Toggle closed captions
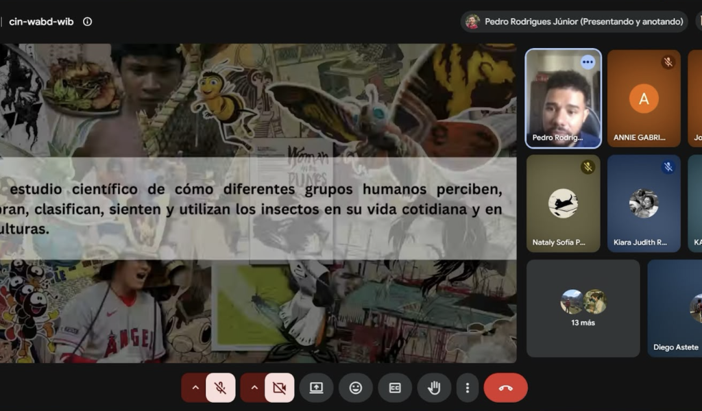The width and height of the screenshot is (702, 411). [395, 388]
